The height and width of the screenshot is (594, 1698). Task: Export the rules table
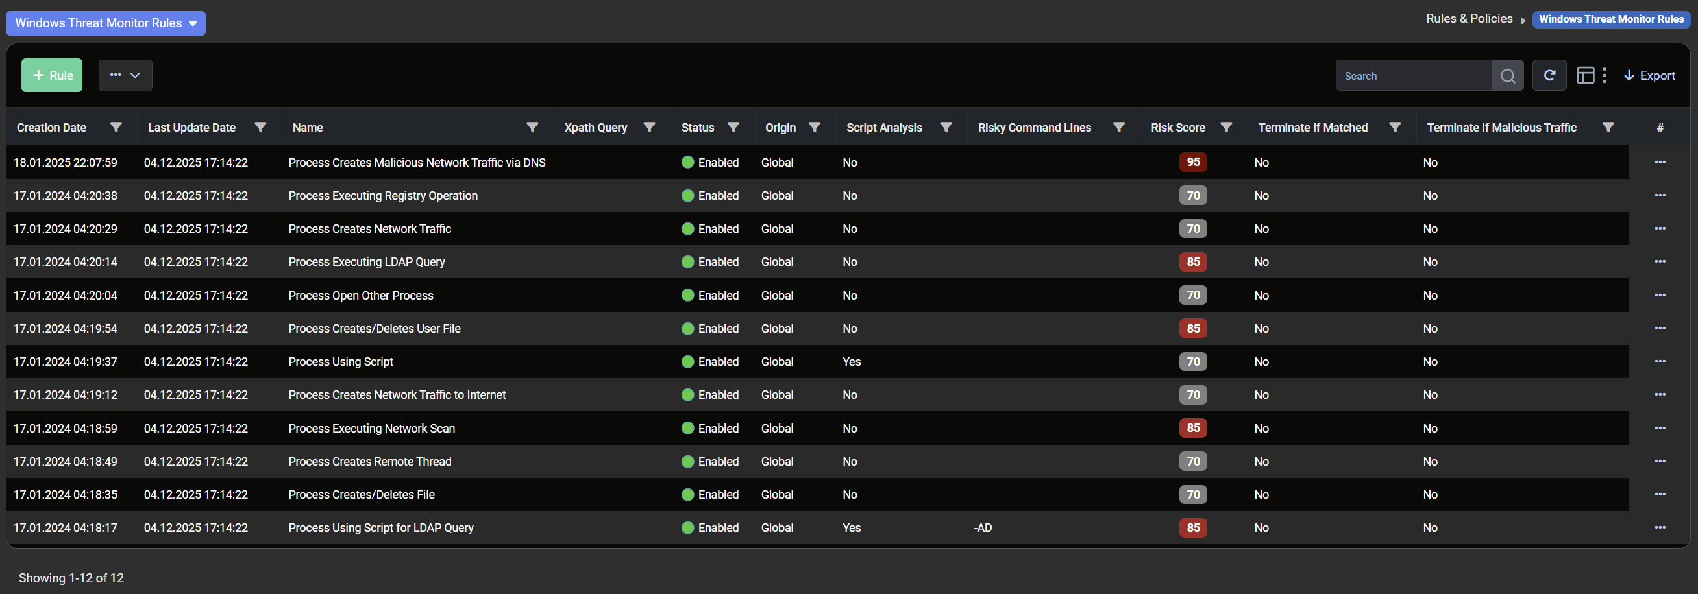1649,76
